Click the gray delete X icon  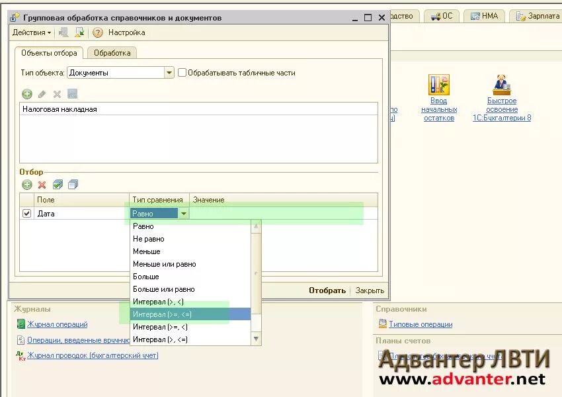[57, 95]
